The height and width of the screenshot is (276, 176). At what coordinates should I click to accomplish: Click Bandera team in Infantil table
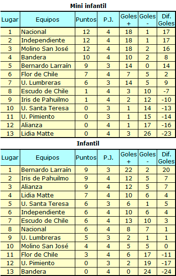point(33,272)
